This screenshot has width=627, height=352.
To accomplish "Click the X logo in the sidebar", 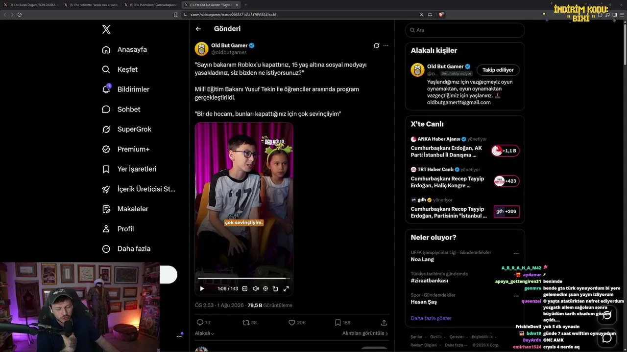I will pos(106,29).
